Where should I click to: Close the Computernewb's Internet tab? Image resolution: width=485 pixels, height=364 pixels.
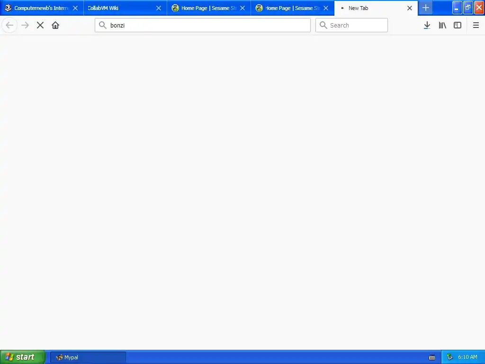coord(75,8)
